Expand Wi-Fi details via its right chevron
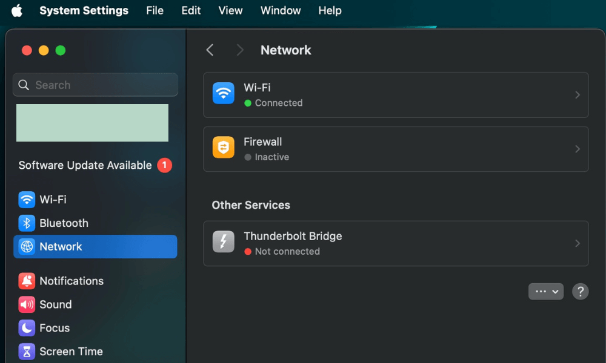Screen dimensions: 606x363 point(577,95)
